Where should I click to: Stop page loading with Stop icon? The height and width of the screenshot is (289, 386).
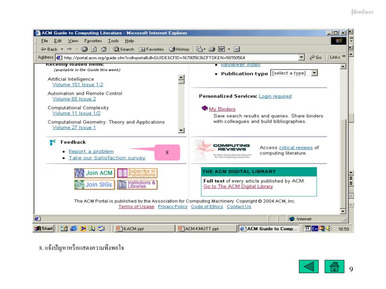(x=84, y=49)
